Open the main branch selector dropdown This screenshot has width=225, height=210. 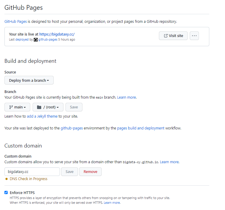(17, 107)
